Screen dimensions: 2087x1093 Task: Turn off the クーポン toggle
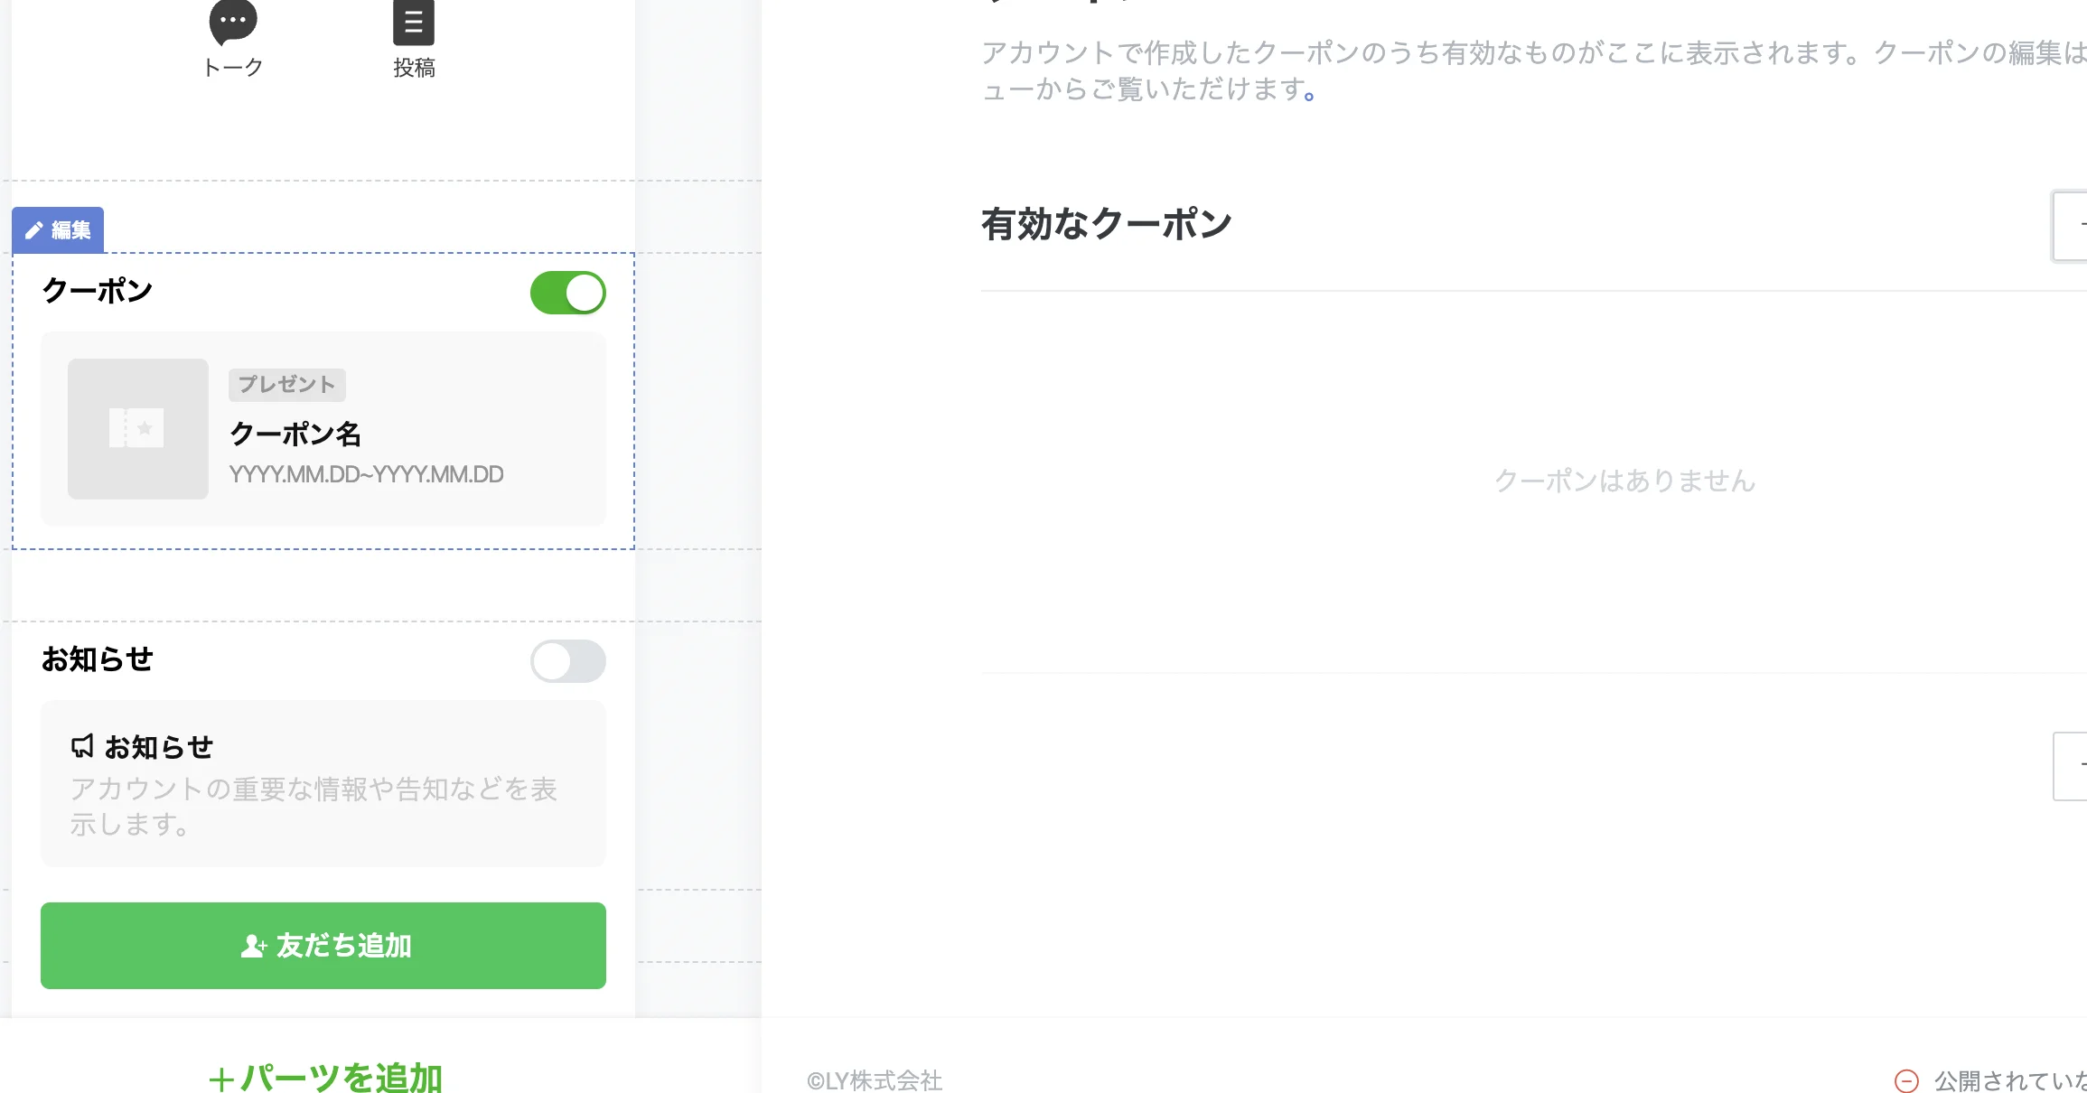point(568,293)
